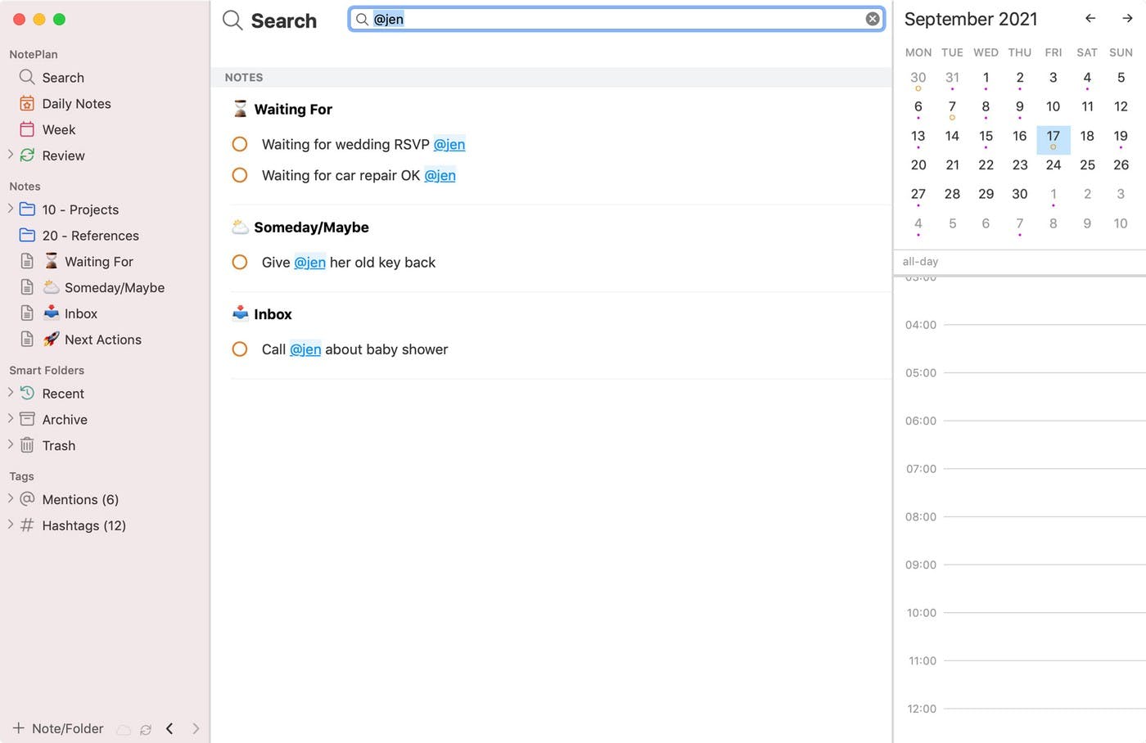
Task: Click the Archive box icon
Action: 27,419
